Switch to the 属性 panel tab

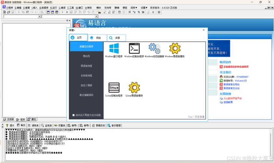click(32, 119)
